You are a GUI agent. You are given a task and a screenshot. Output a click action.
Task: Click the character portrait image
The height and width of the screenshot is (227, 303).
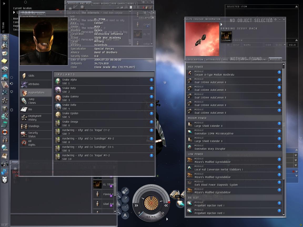[x=44, y=41]
